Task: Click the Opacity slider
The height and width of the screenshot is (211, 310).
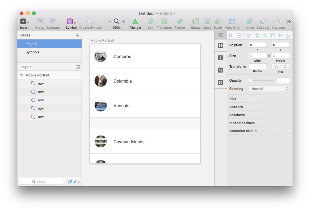Action: (x=261, y=80)
